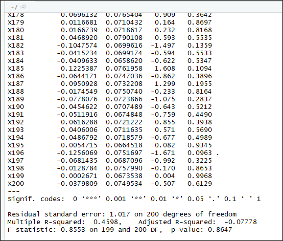Click estimate -0.0778076 for X189
The image size is (283, 241).
77,99
